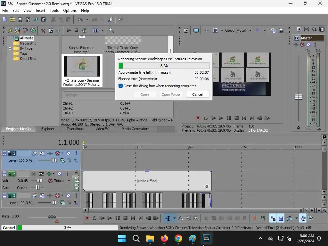Click the Save Snapshot to File icon in preview
The image size is (328, 246).
[x=281, y=30]
